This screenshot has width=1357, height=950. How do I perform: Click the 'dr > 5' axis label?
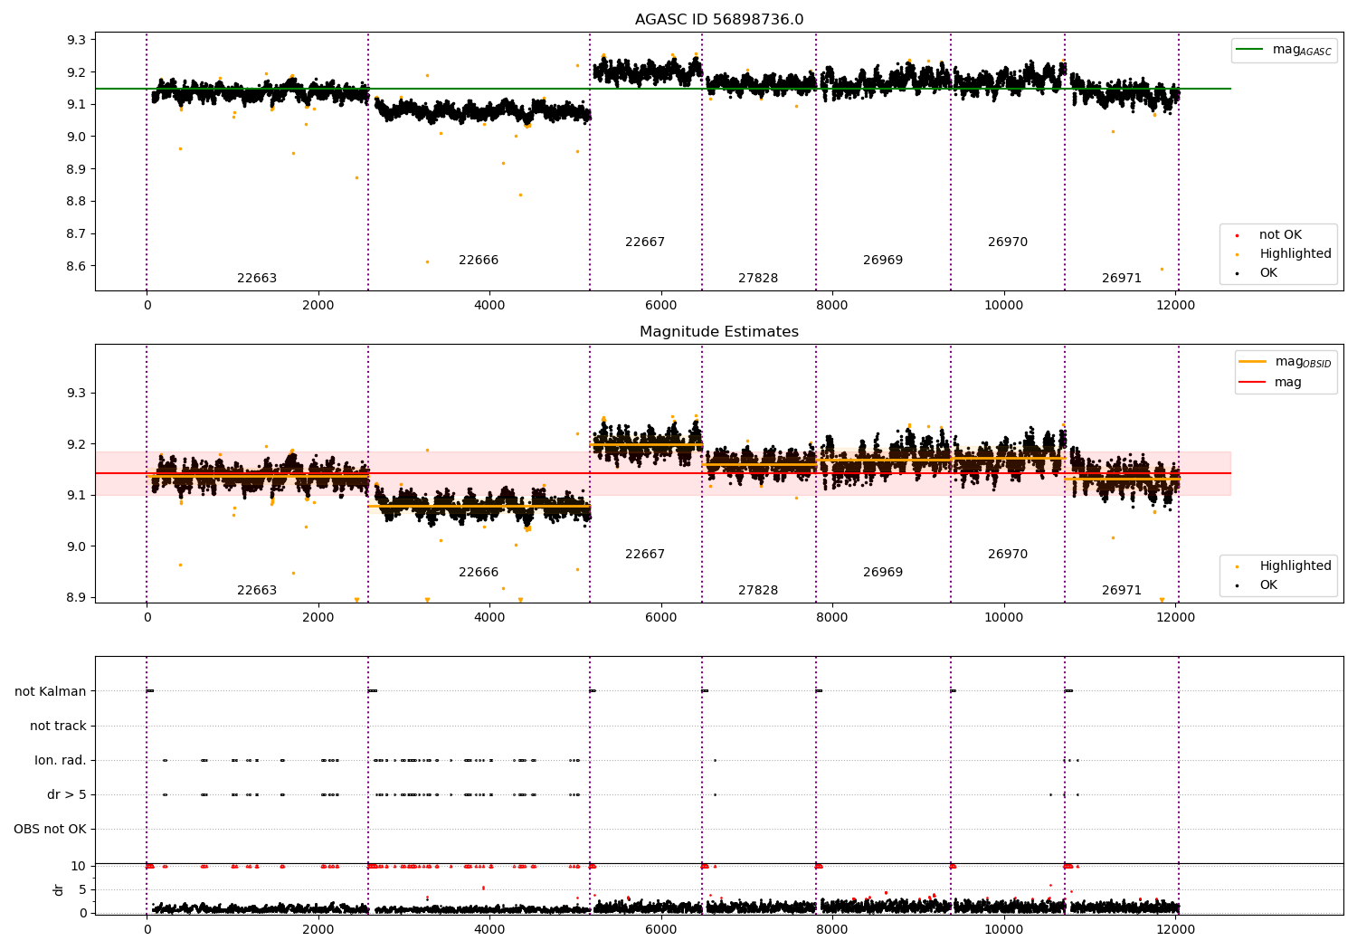(x=67, y=794)
